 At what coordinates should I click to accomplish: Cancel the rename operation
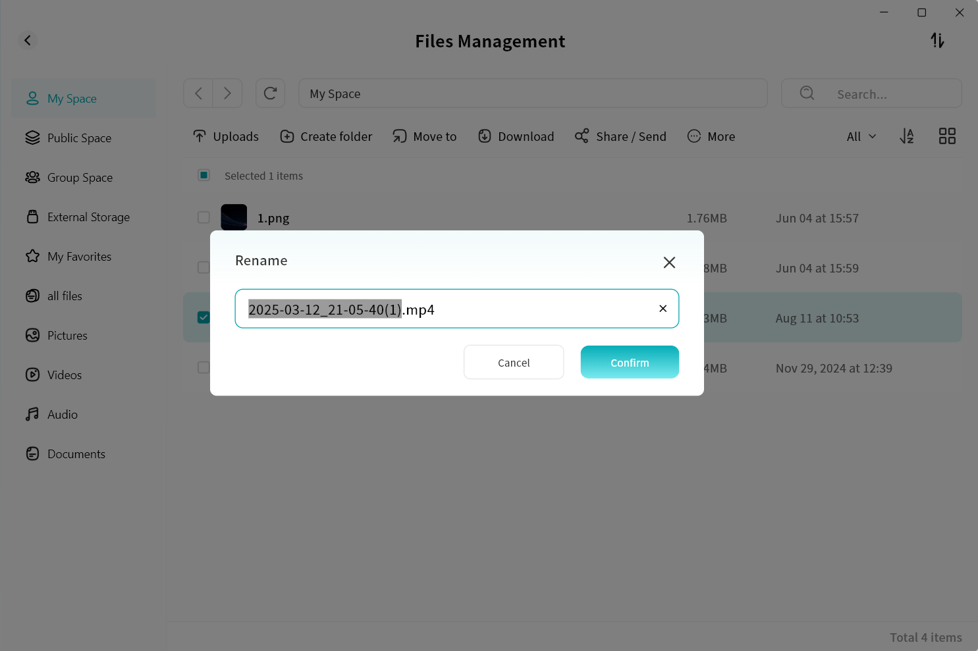514,363
